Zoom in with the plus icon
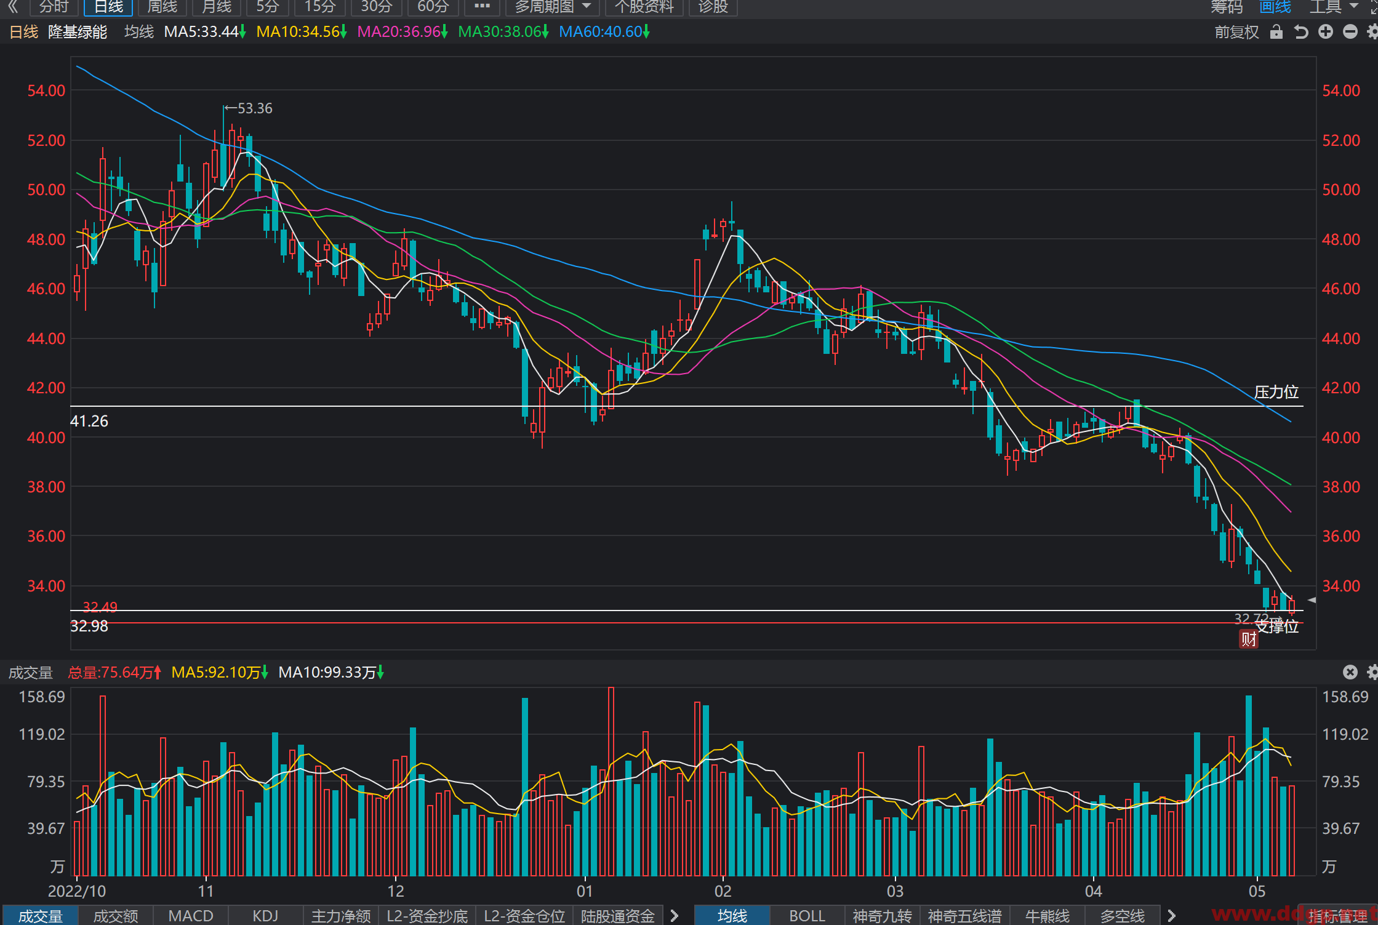Image resolution: width=1378 pixels, height=925 pixels. [x=1326, y=32]
